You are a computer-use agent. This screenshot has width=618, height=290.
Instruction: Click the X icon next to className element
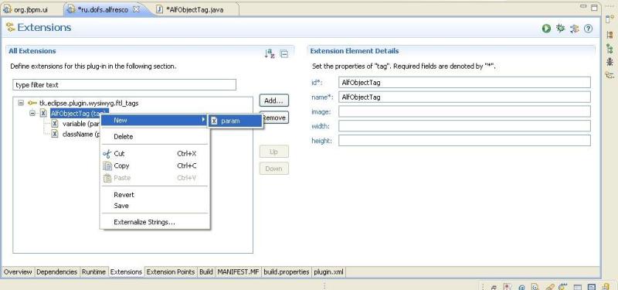point(55,134)
